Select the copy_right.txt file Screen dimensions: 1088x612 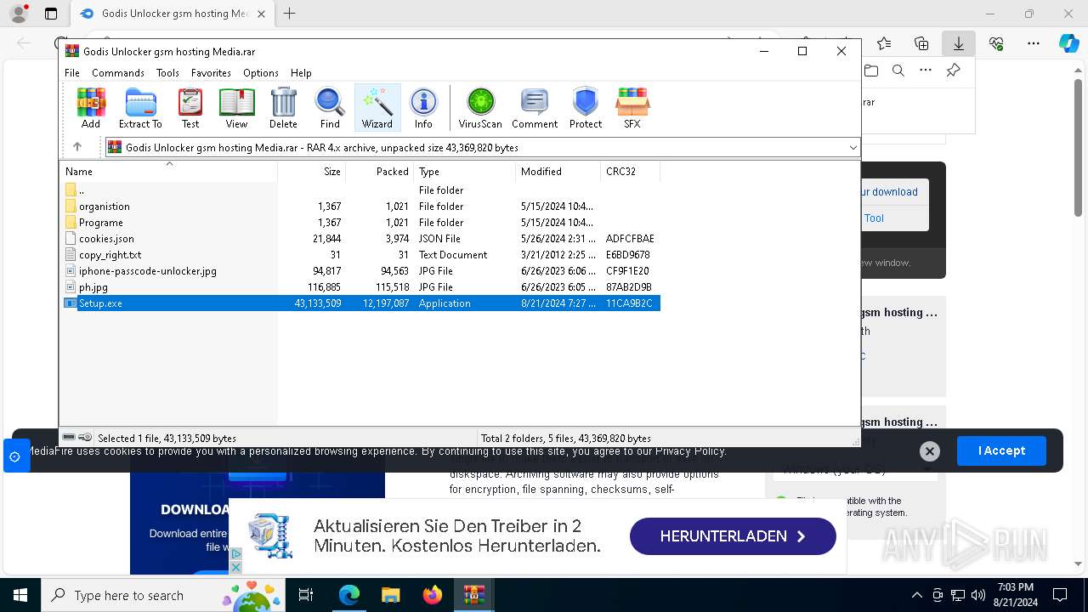(360, 255)
